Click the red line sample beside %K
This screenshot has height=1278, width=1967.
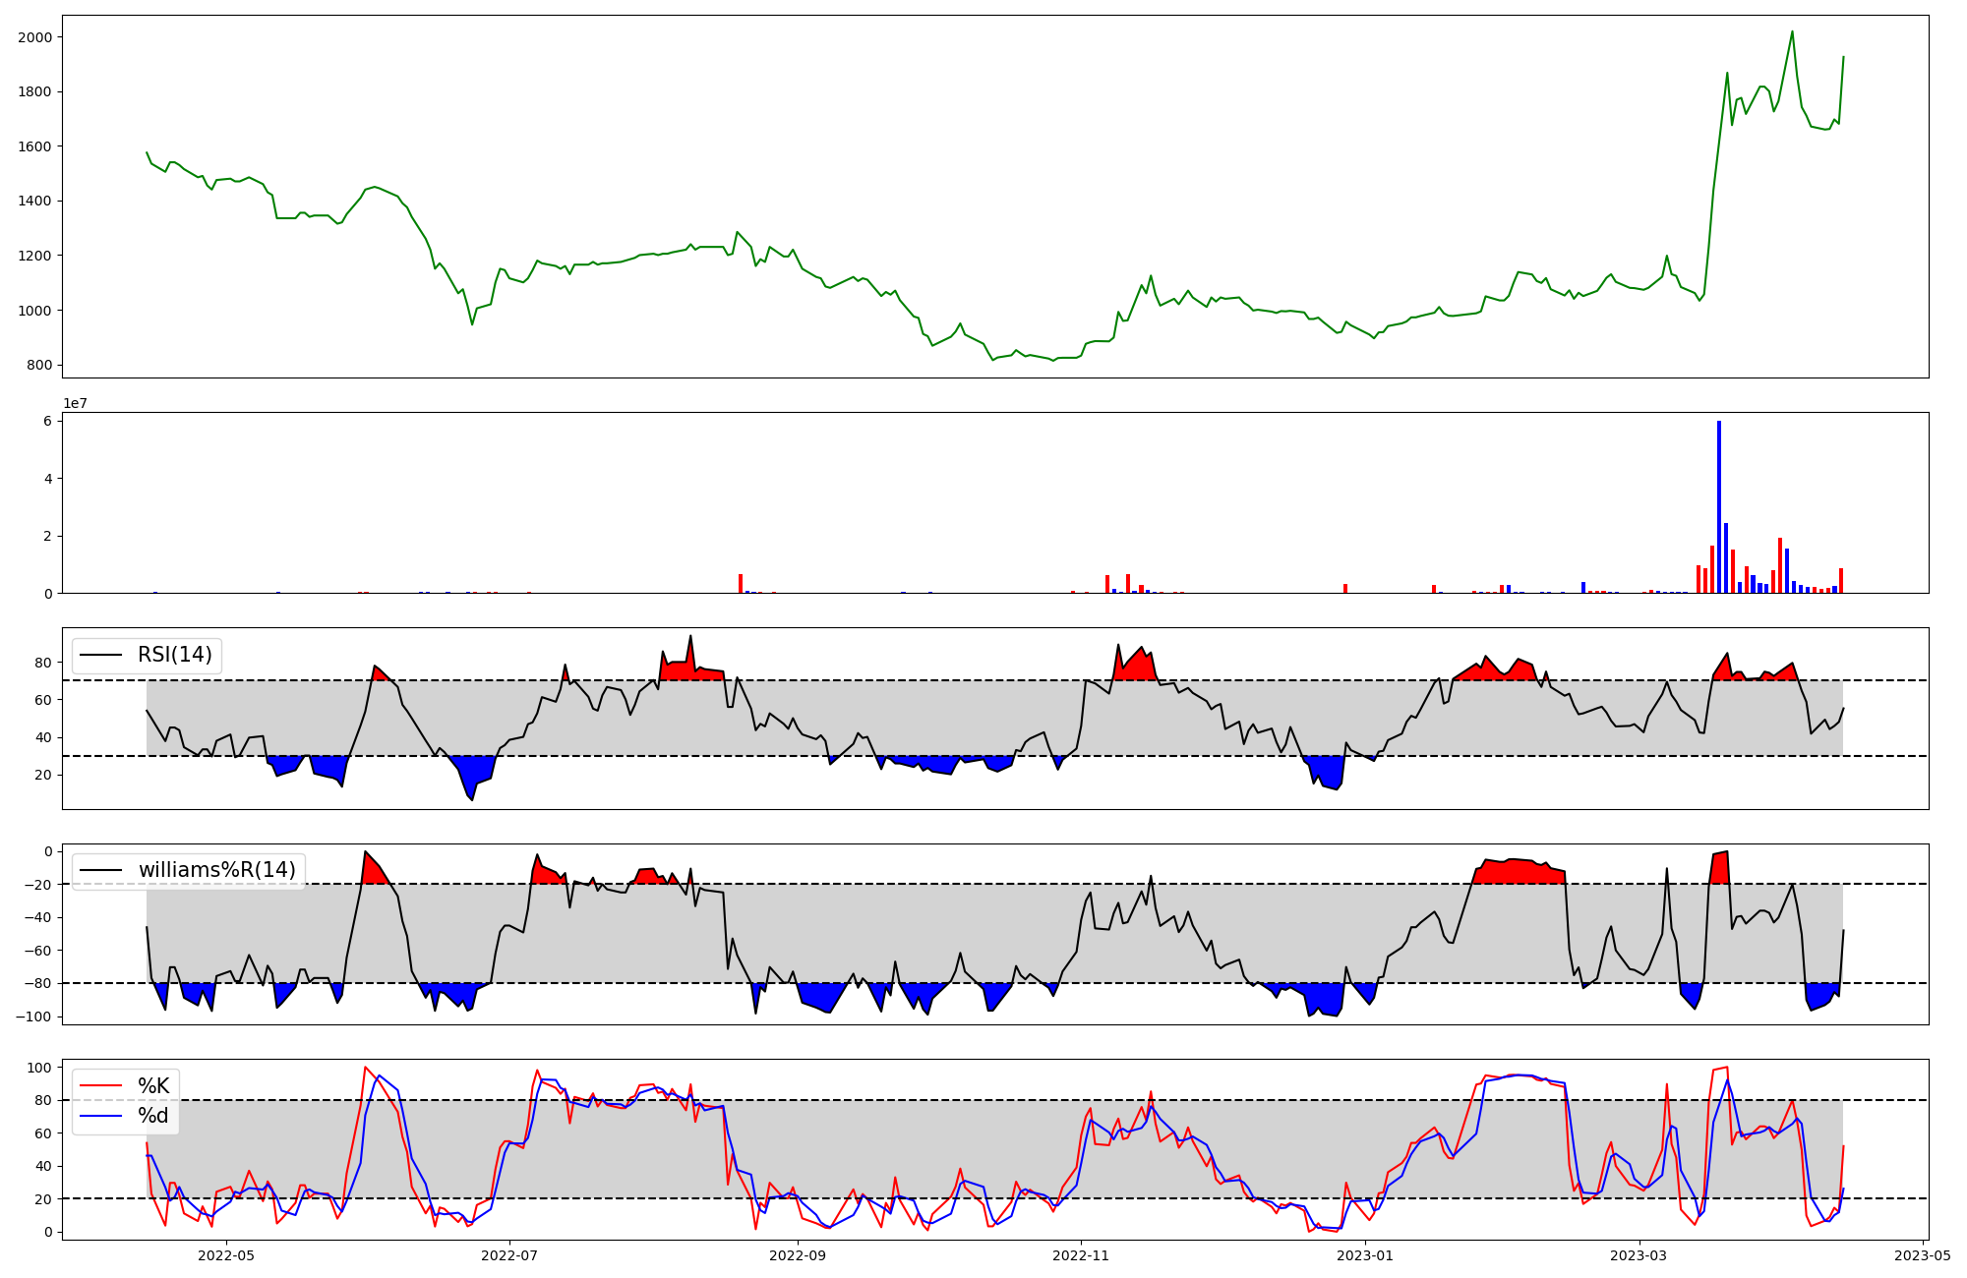click(100, 1085)
